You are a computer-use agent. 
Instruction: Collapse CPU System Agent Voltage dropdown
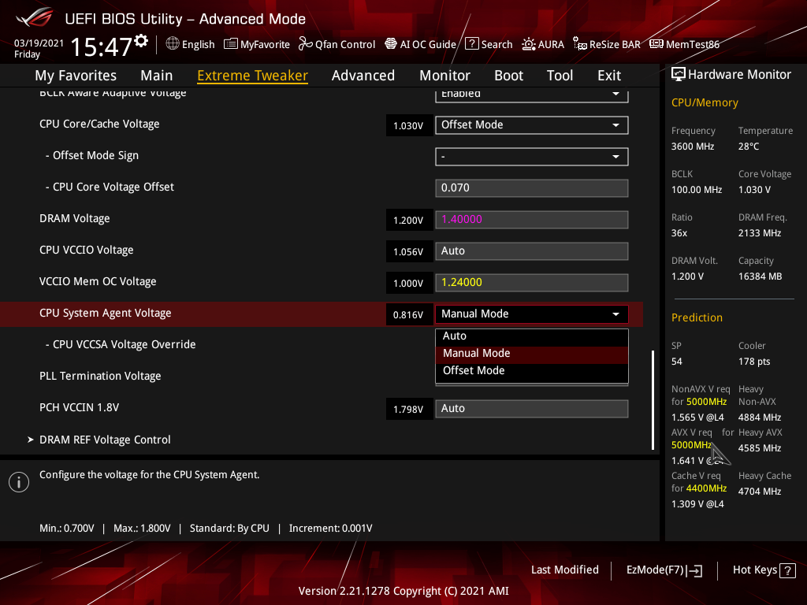pyautogui.click(x=532, y=314)
